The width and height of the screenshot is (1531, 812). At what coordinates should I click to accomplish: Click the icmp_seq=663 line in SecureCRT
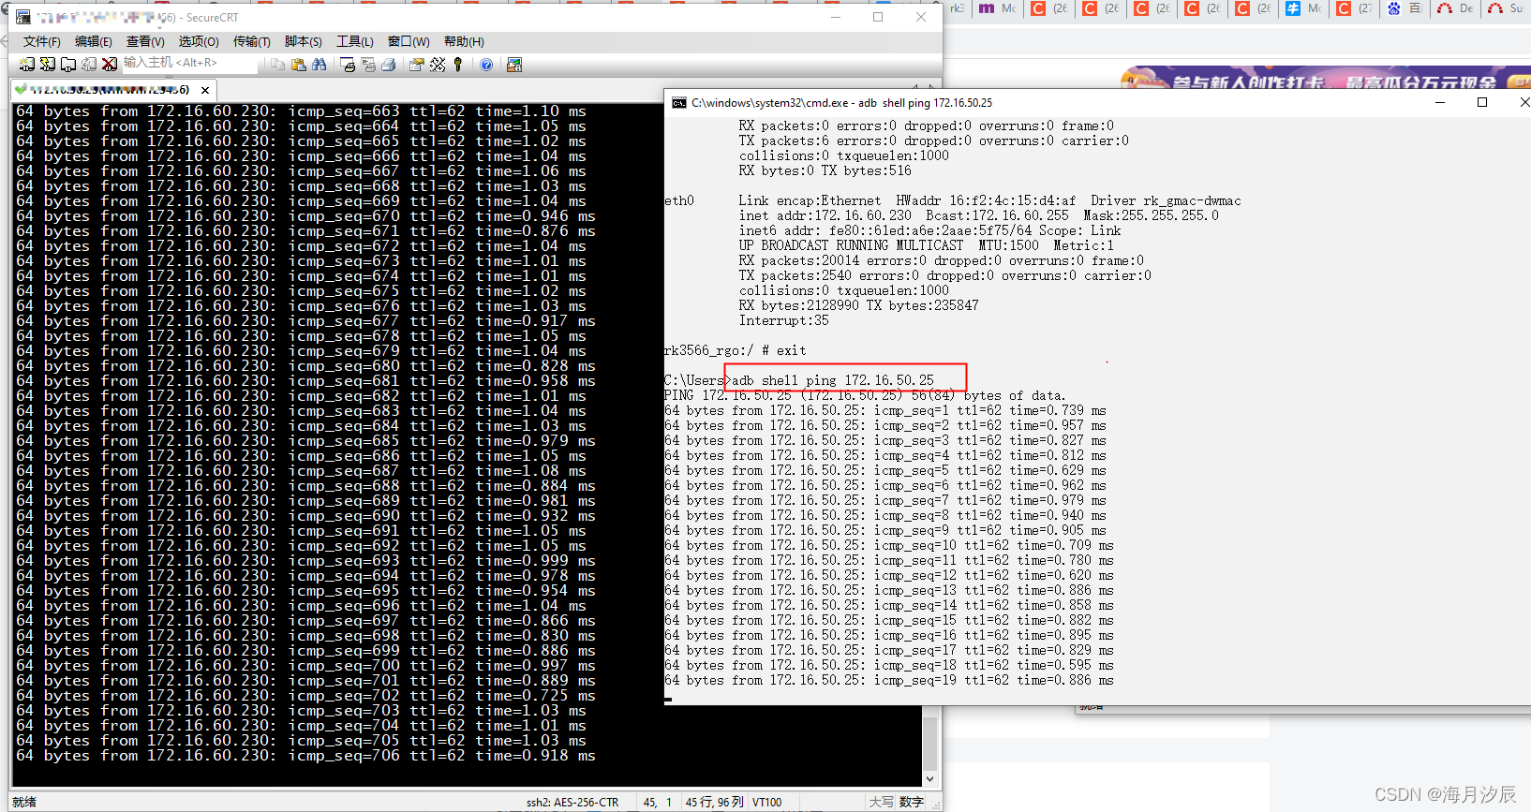301,111
